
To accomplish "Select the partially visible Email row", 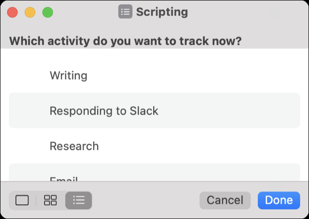I will (64, 178).
